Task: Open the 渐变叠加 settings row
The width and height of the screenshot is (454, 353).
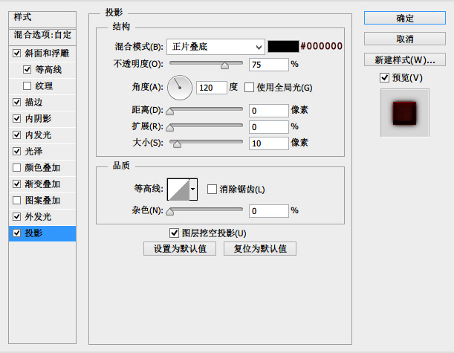Action: click(x=42, y=184)
